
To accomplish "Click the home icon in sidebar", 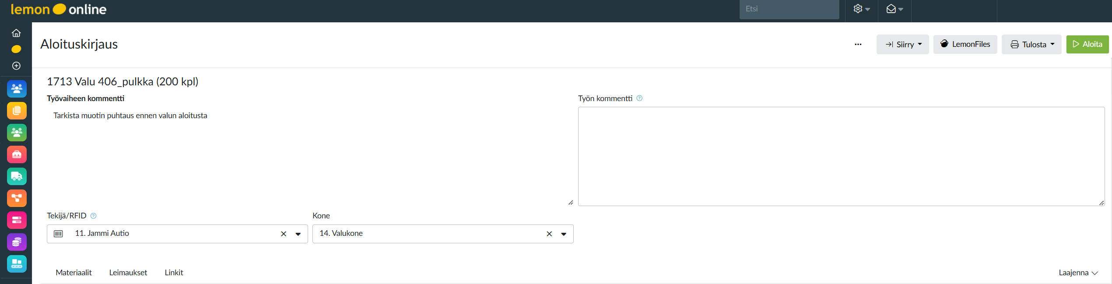I will point(16,33).
